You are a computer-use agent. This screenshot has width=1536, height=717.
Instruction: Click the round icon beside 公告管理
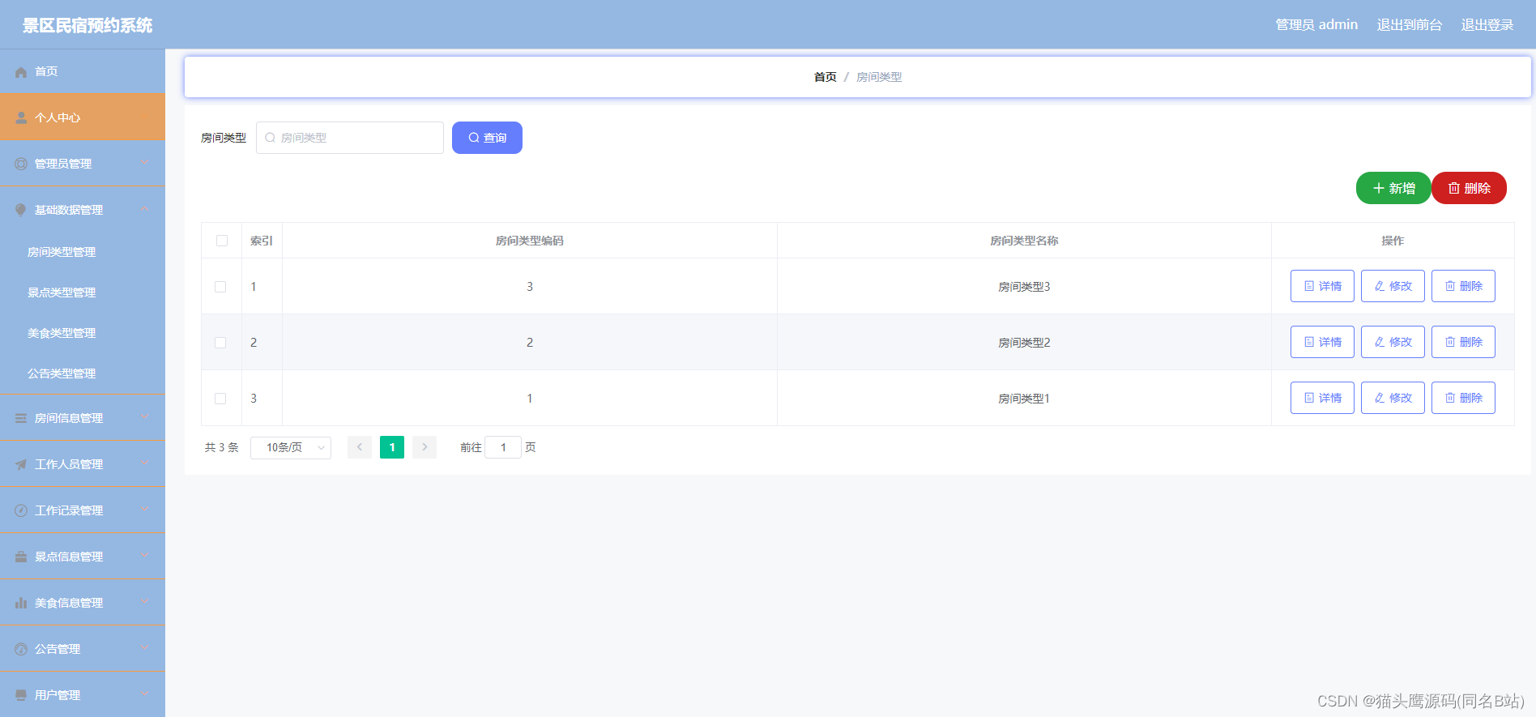coord(21,649)
